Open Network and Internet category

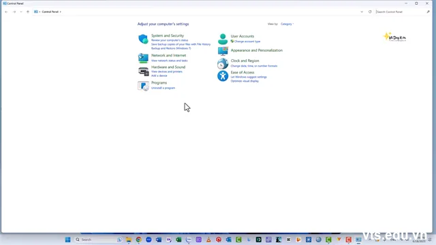(x=168, y=55)
